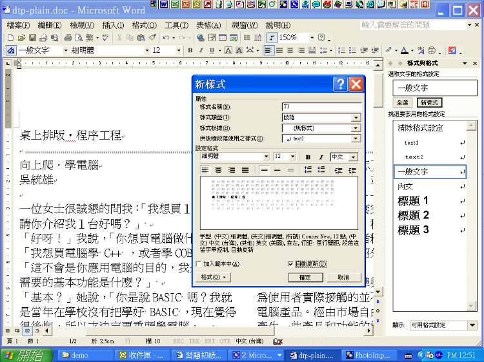The image size is (484, 362).
Task: Open the 插入(I) menu
Action: pyautogui.click(x=113, y=25)
